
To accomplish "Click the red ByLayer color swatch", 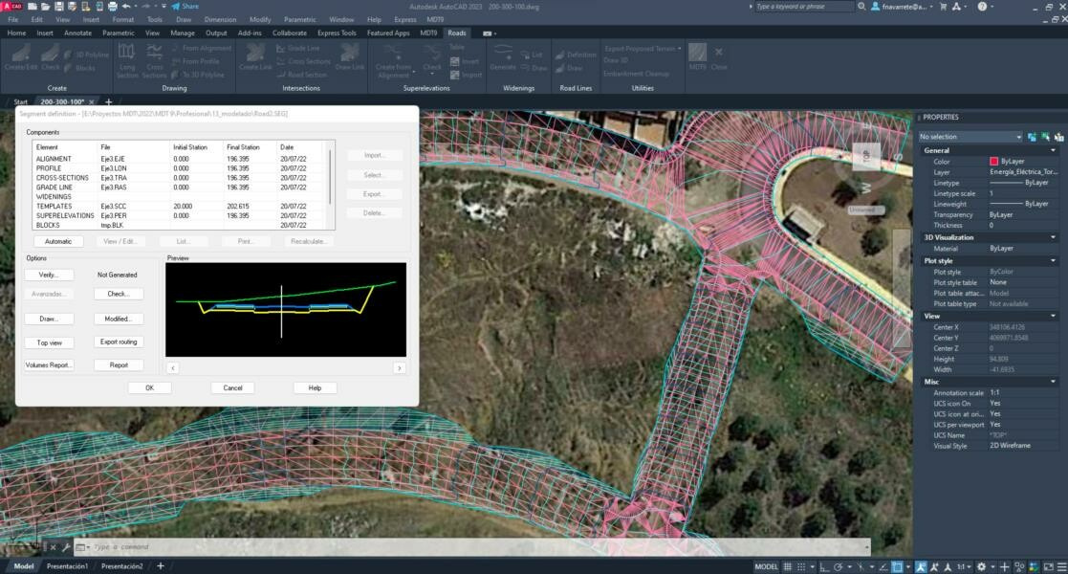I will (x=994, y=162).
